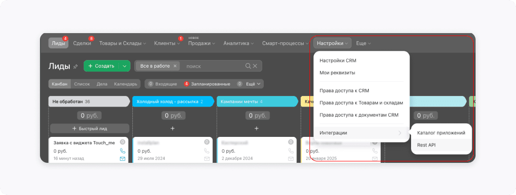Viewport: 516px width, 195px height.
Task: Open the Интеграции submenu item
Action: click(361, 133)
